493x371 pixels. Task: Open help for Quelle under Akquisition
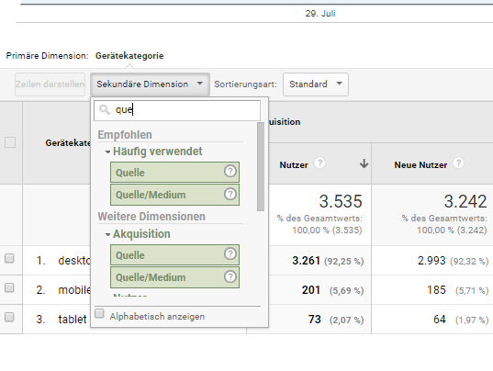point(230,253)
